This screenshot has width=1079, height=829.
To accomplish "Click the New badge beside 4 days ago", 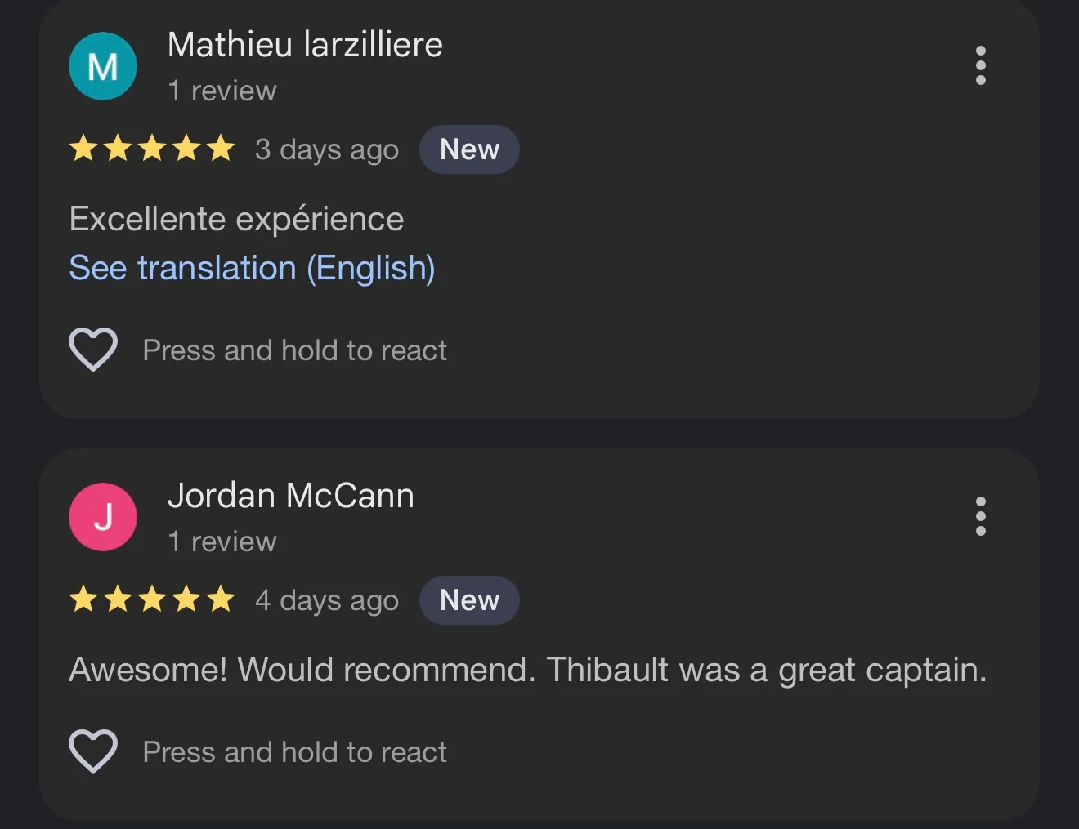I will pyautogui.click(x=469, y=600).
